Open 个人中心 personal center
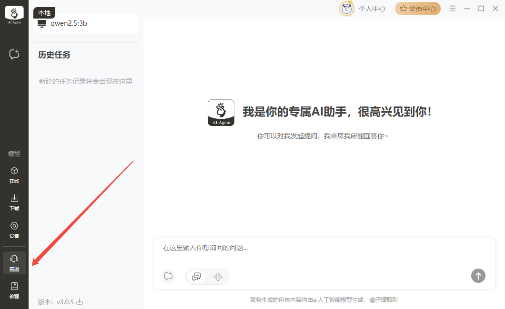Screen dimensions: 505x309 tap(372, 9)
